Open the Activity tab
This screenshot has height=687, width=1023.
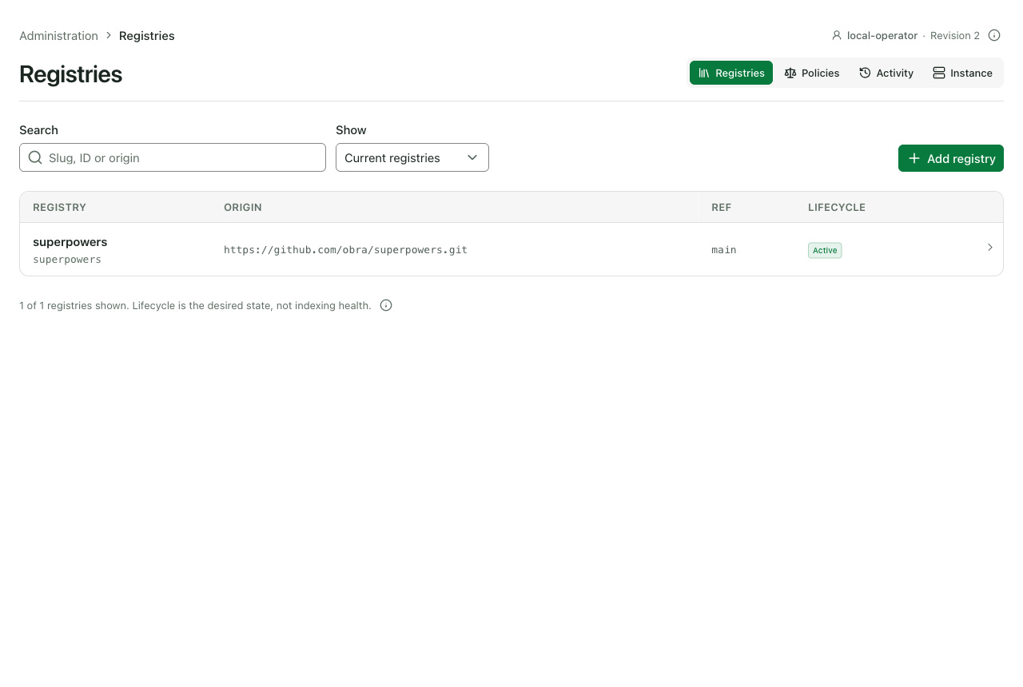[x=886, y=73]
